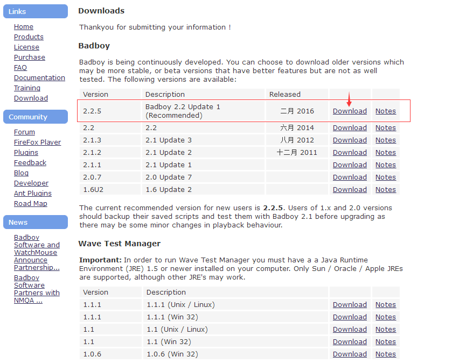Download Badboy version 2.2.5
Image resolution: width=459 pixels, height=364 pixels.
click(350, 111)
